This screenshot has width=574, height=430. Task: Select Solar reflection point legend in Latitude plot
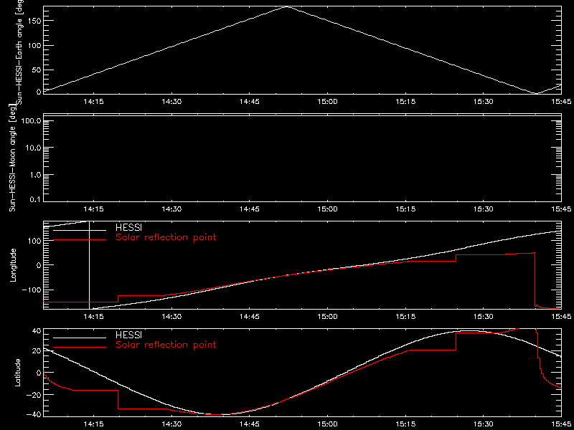point(166,345)
